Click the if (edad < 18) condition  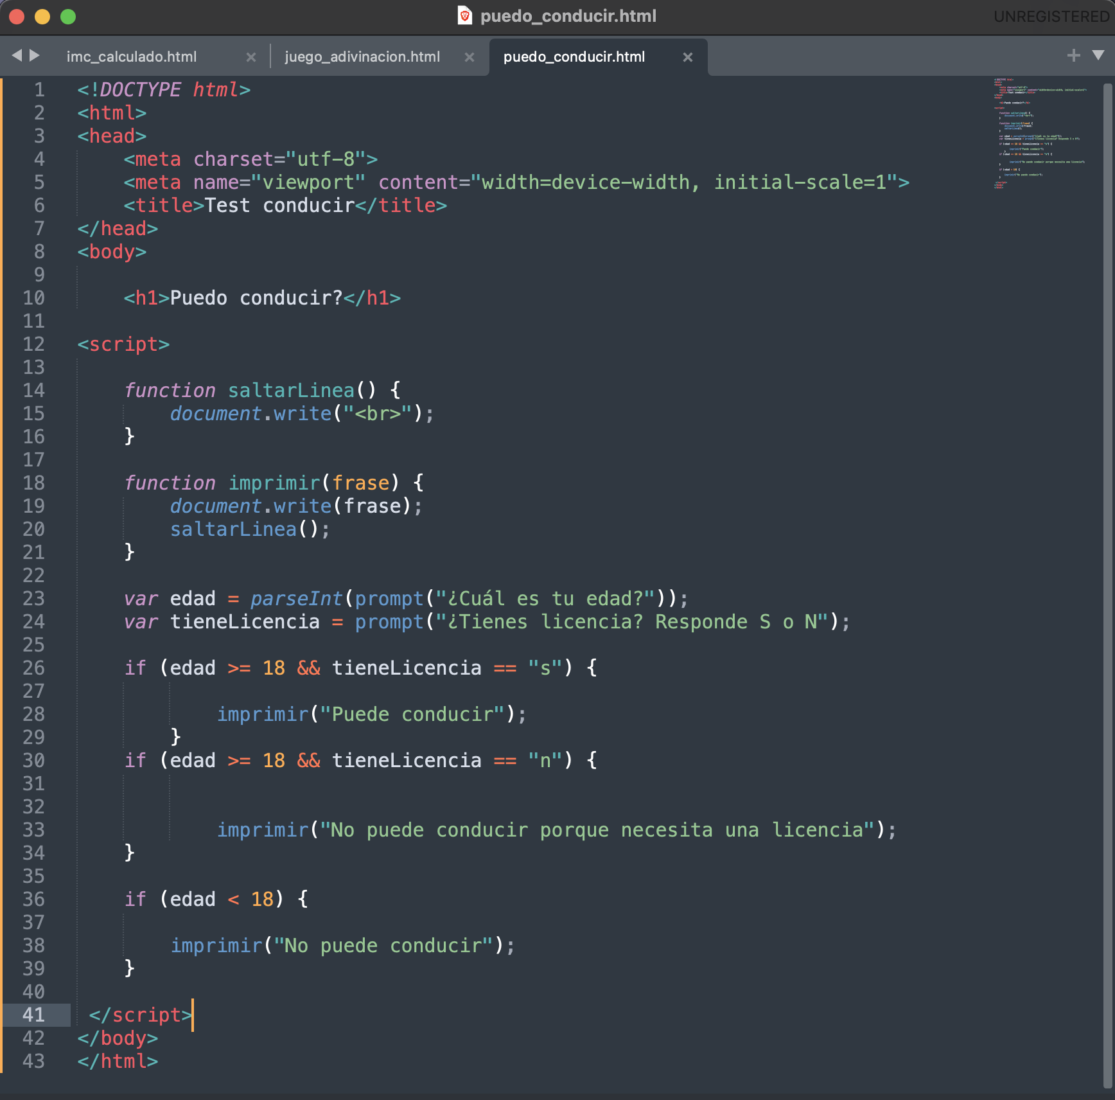(x=216, y=900)
